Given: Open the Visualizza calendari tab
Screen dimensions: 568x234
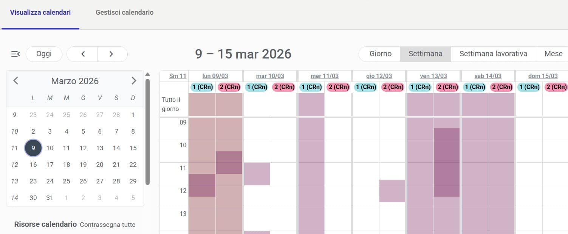Looking at the screenshot, I should [x=40, y=12].
